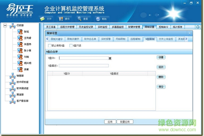This screenshot has width=204, height=136.
Task: Collapse the 行政部 tree node
Action: (5, 25)
